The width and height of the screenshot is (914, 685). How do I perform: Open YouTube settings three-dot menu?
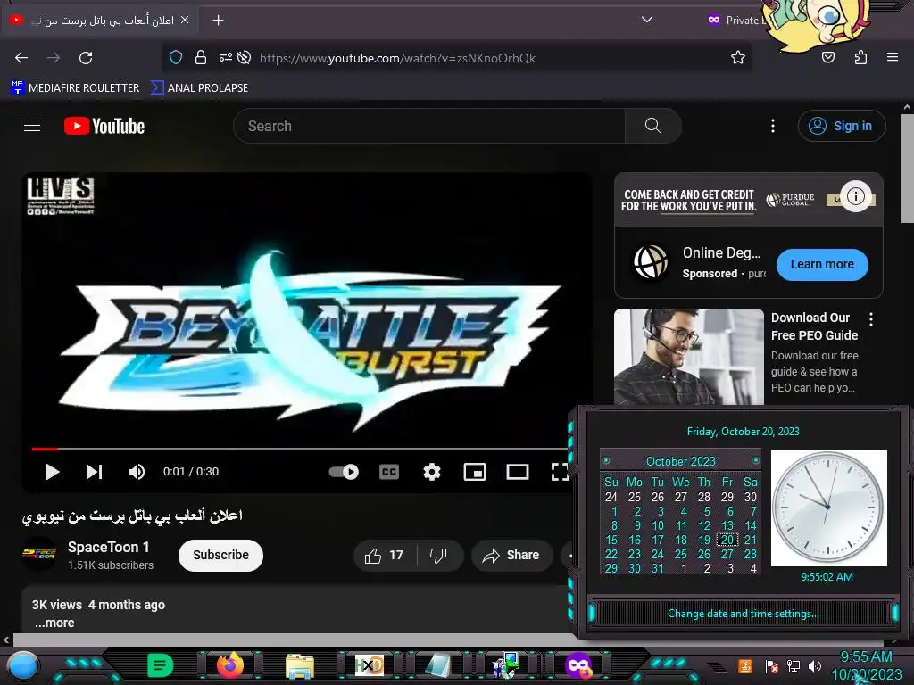pyautogui.click(x=773, y=126)
